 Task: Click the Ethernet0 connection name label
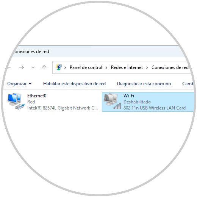tap(37, 96)
